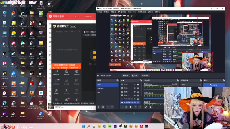
Task: Open OBS 编辑(E) menu
Action: [106, 12]
